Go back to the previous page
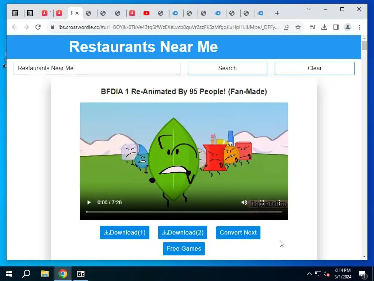Image resolution: width=374 pixels, height=281 pixels. [15, 27]
